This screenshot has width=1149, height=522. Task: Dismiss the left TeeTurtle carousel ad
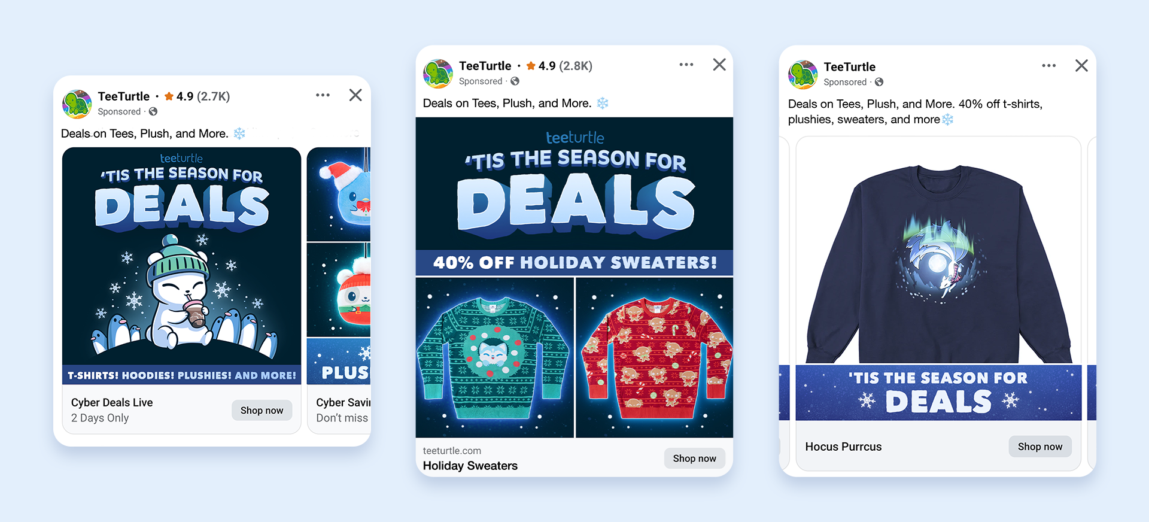click(x=355, y=95)
